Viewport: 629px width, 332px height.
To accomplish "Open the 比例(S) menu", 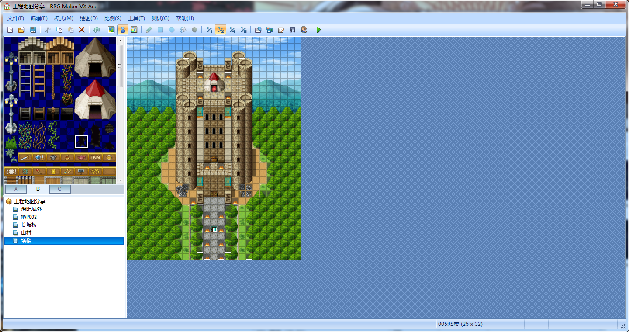I will click(113, 18).
